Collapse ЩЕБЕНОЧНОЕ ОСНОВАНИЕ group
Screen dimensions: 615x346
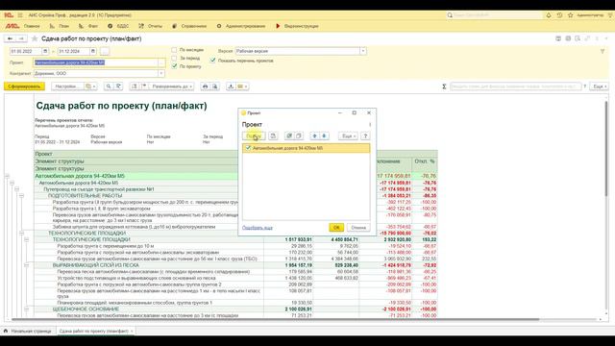(26, 309)
